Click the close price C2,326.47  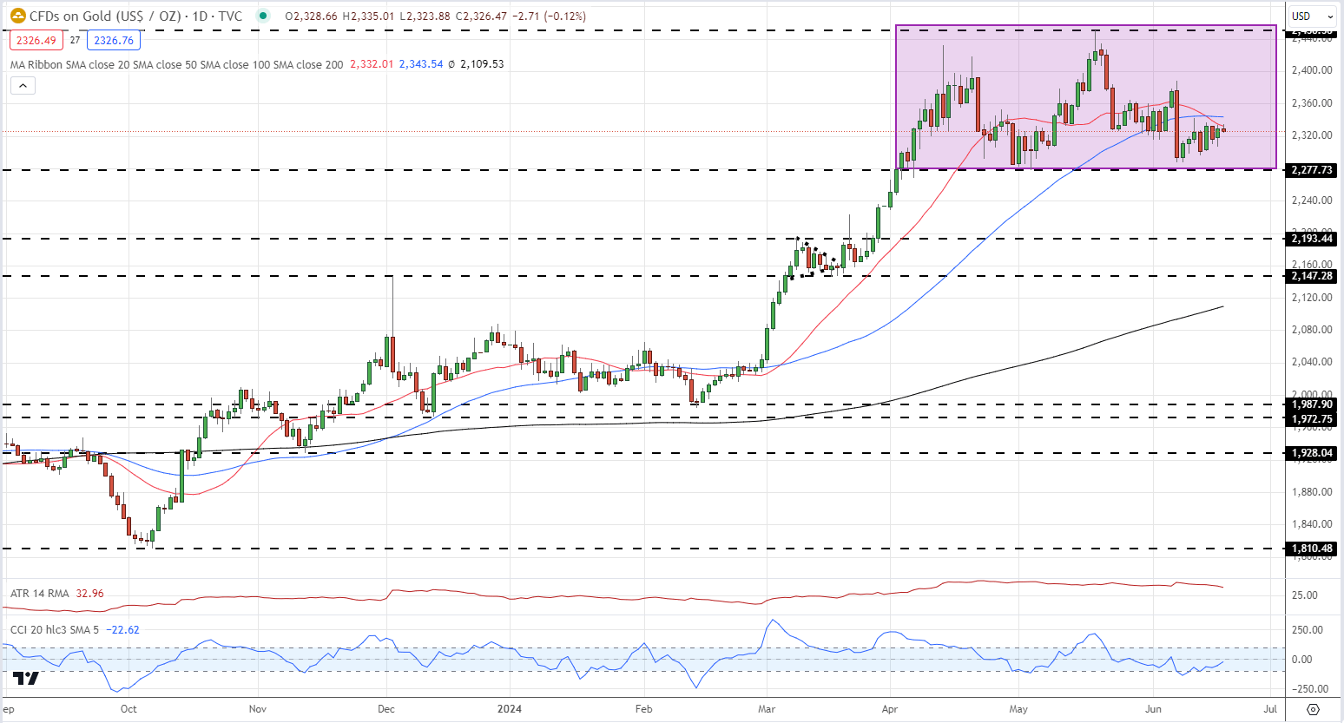[x=480, y=16]
